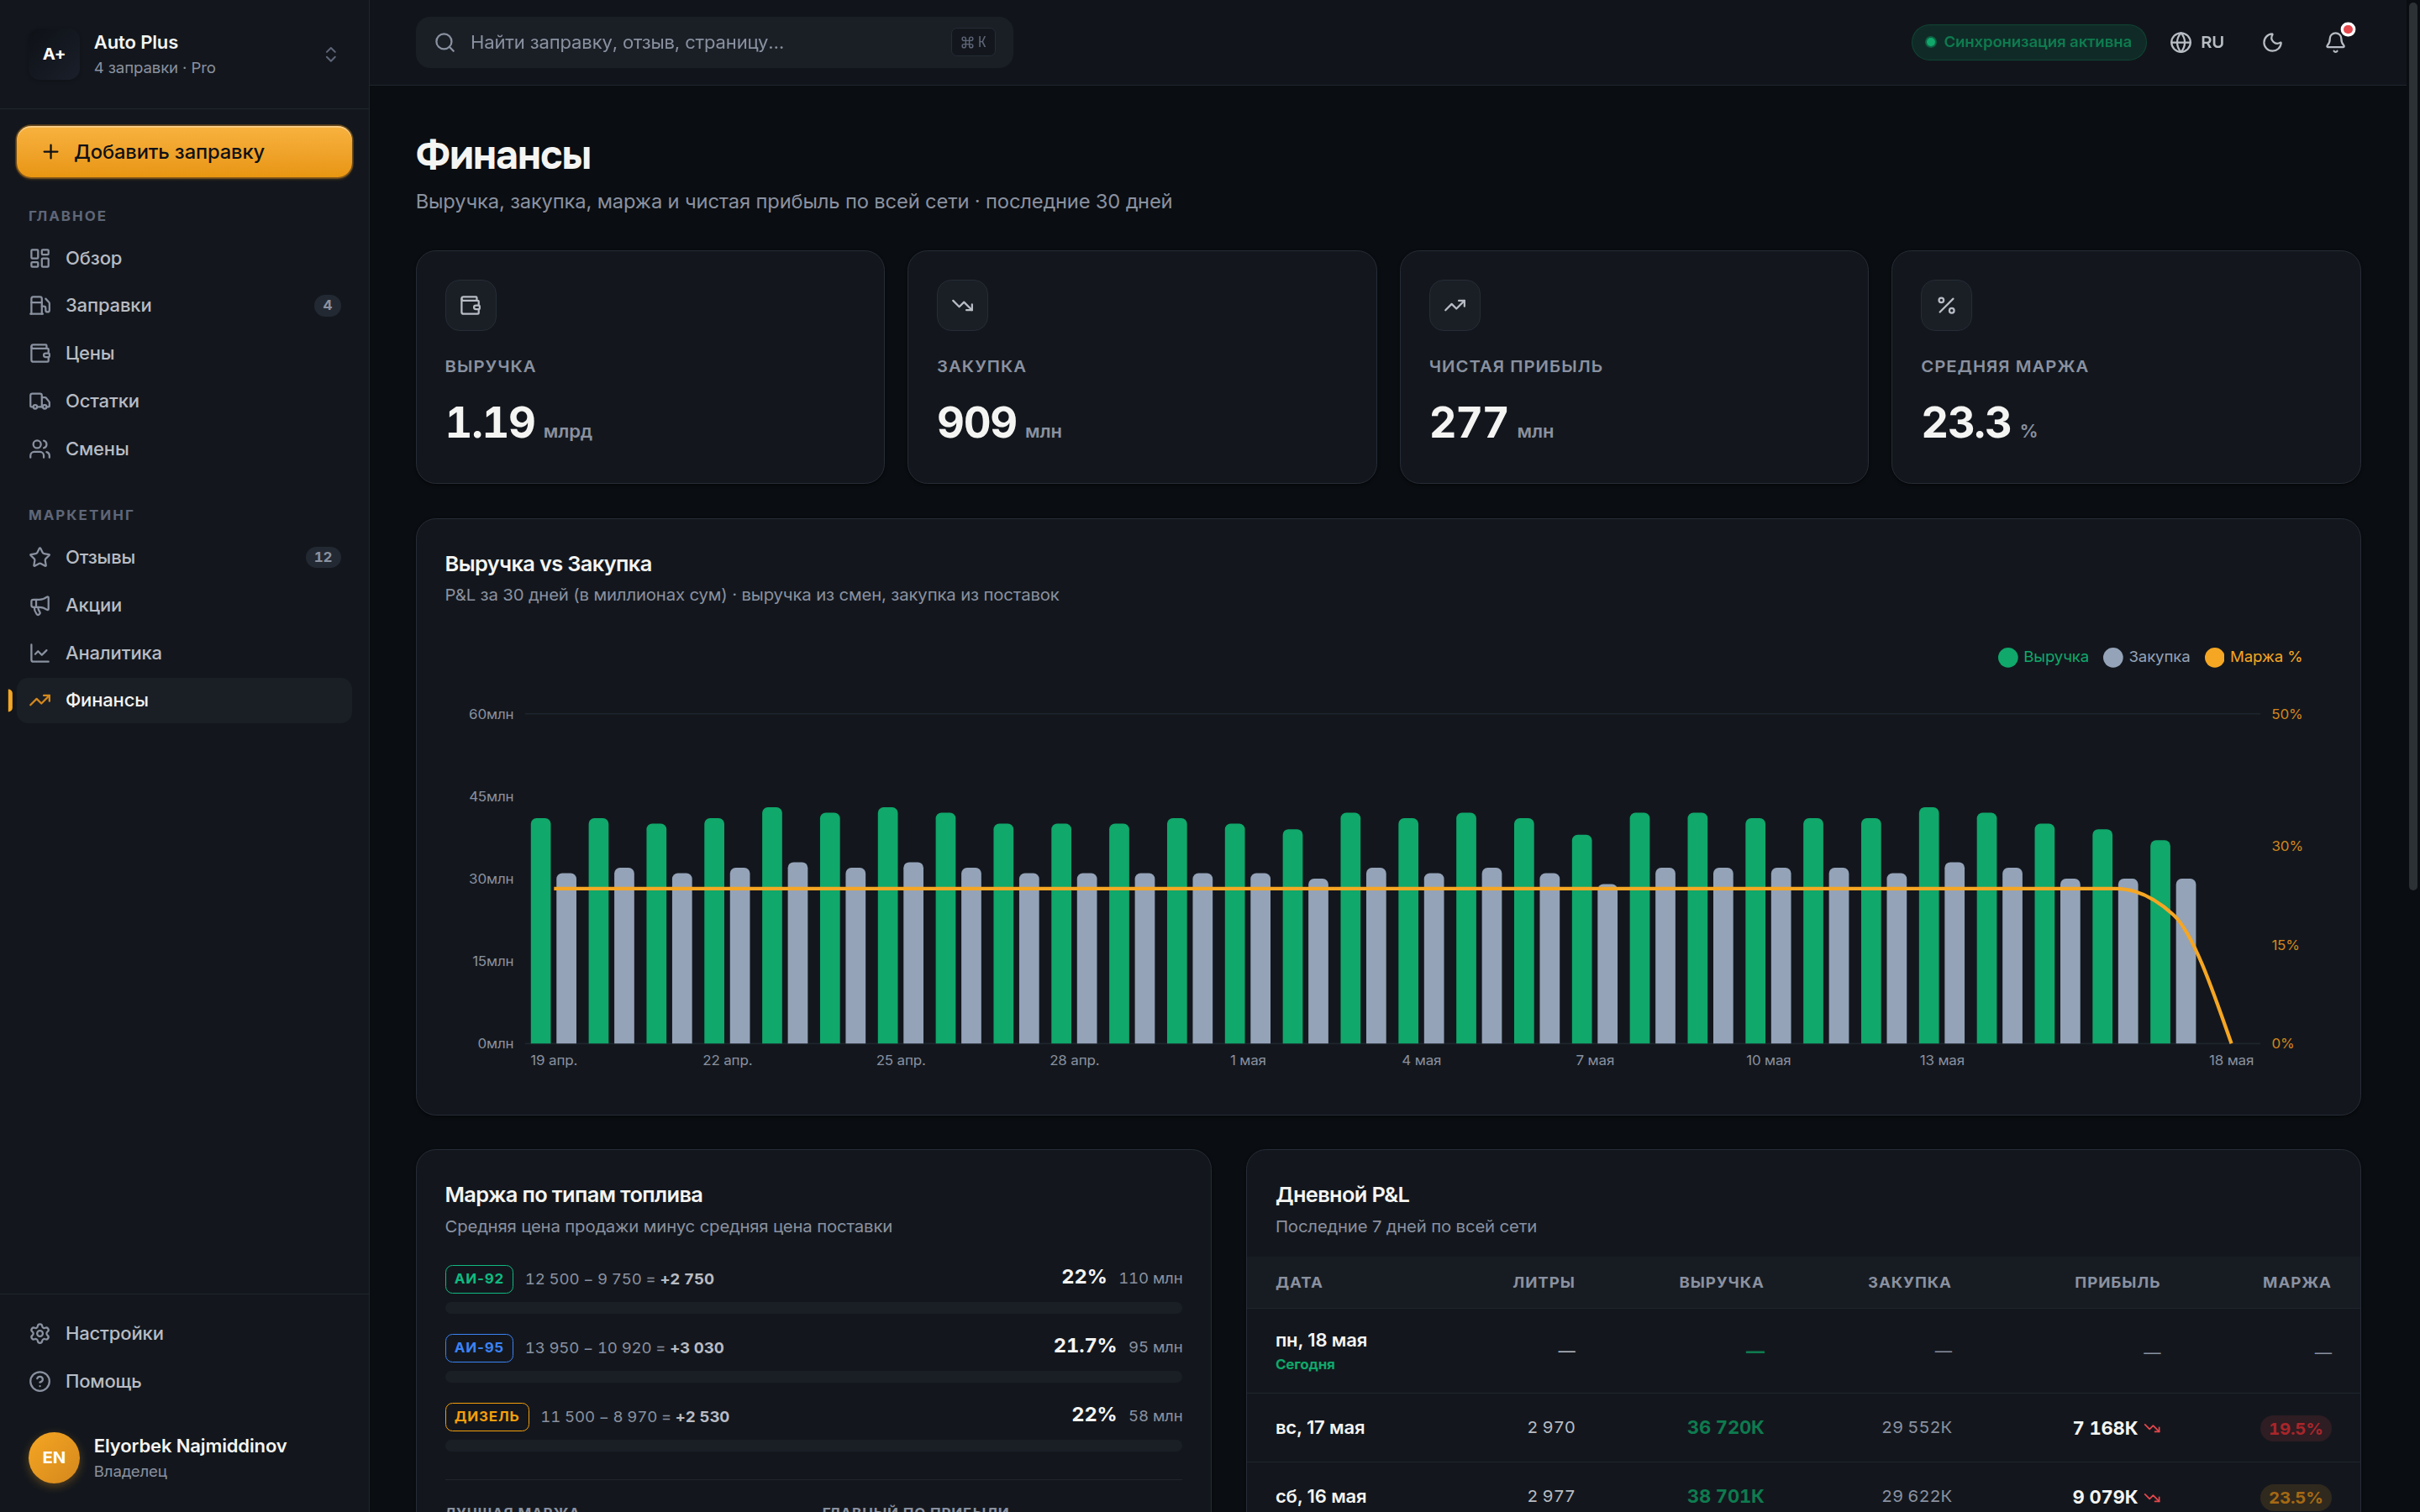Open Остатки in sidebar
The height and width of the screenshot is (1512, 2420).
pyautogui.click(x=184, y=401)
